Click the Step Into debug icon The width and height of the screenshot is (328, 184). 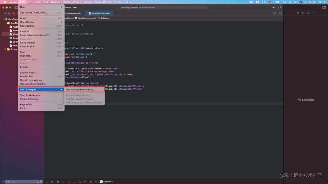69,182
